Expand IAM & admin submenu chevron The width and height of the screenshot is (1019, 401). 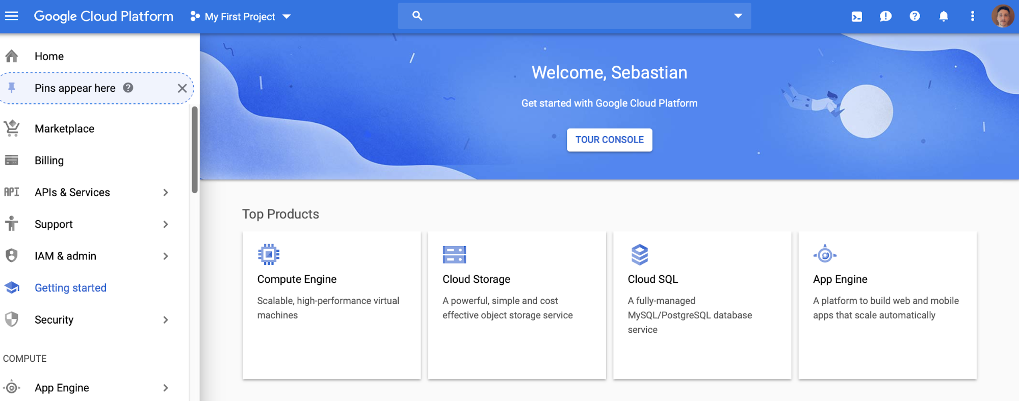[x=166, y=256]
